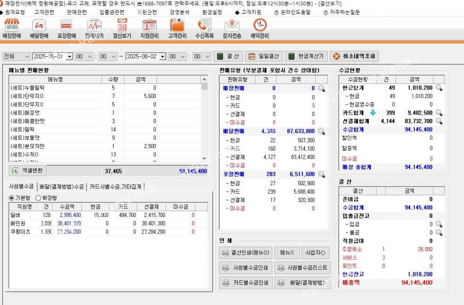Screen dimensions: 464x305
Task: Open the 배달판매 delivery sales icon
Action: click(x=39, y=28)
